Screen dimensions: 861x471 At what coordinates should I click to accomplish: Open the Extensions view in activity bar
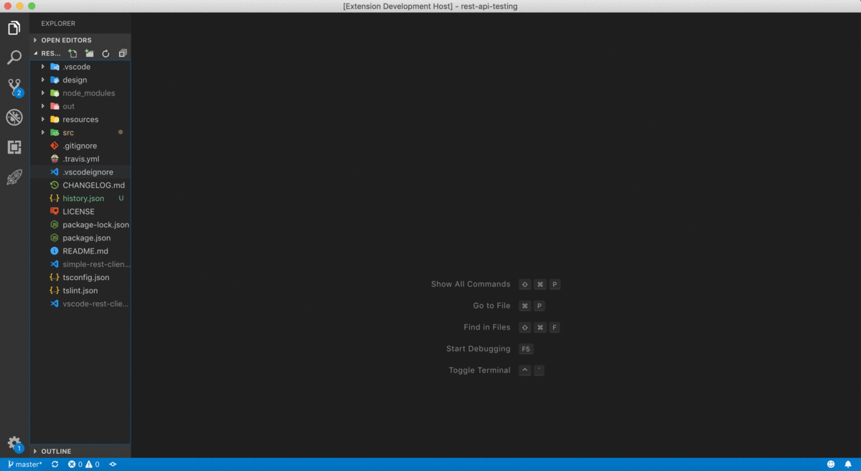14,147
